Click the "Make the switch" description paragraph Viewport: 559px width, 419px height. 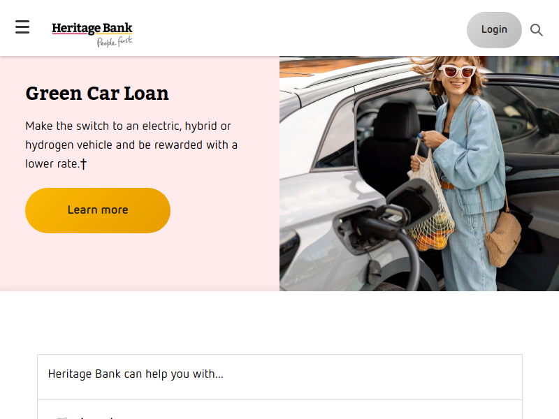[x=131, y=145]
